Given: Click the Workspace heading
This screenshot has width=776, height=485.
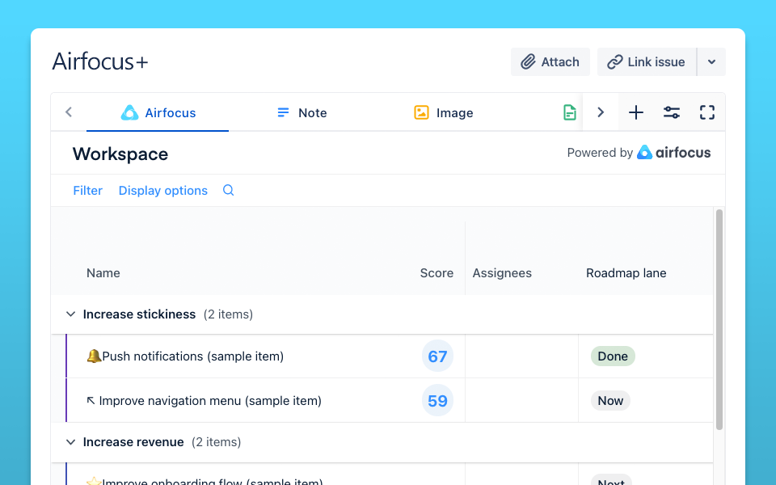Looking at the screenshot, I should point(120,154).
